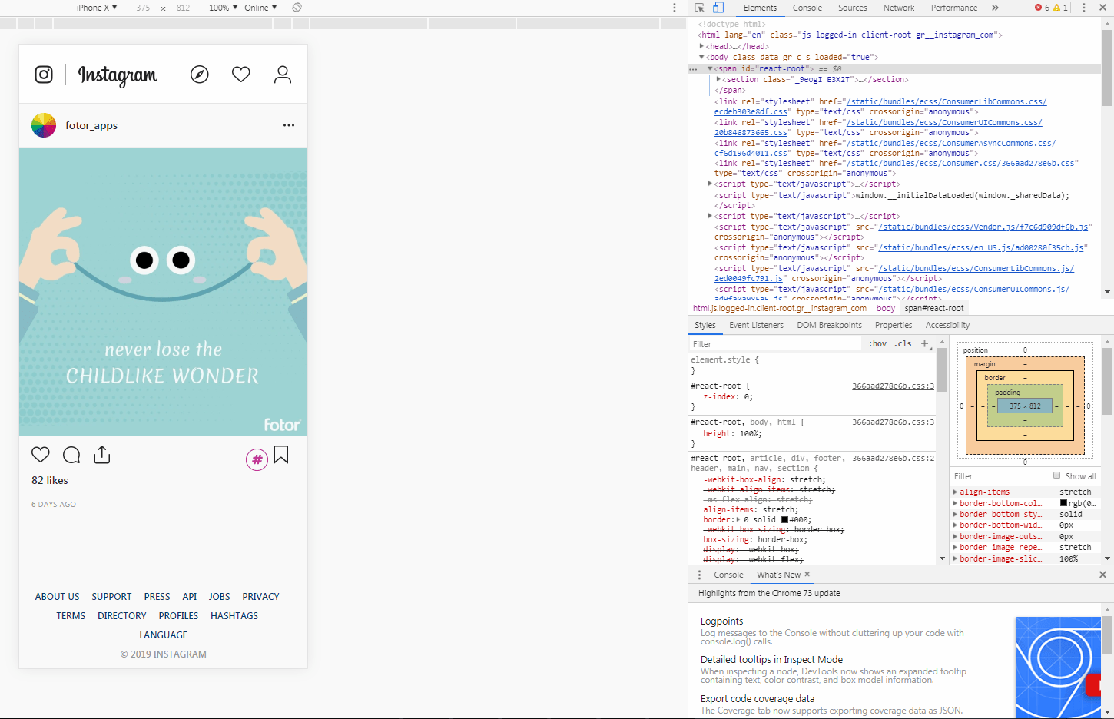
Task: Close the bottom DevTools drawer
Action: pos(1102,575)
